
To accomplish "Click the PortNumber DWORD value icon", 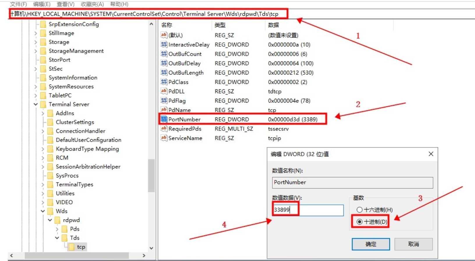I will coord(164,119).
